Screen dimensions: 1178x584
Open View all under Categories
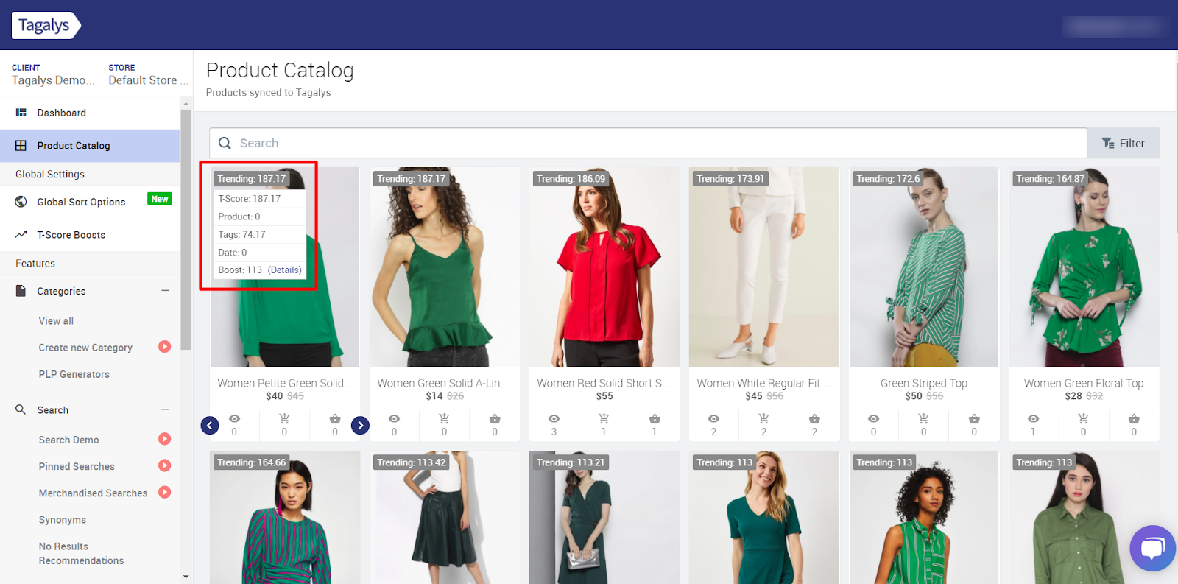[56, 321]
